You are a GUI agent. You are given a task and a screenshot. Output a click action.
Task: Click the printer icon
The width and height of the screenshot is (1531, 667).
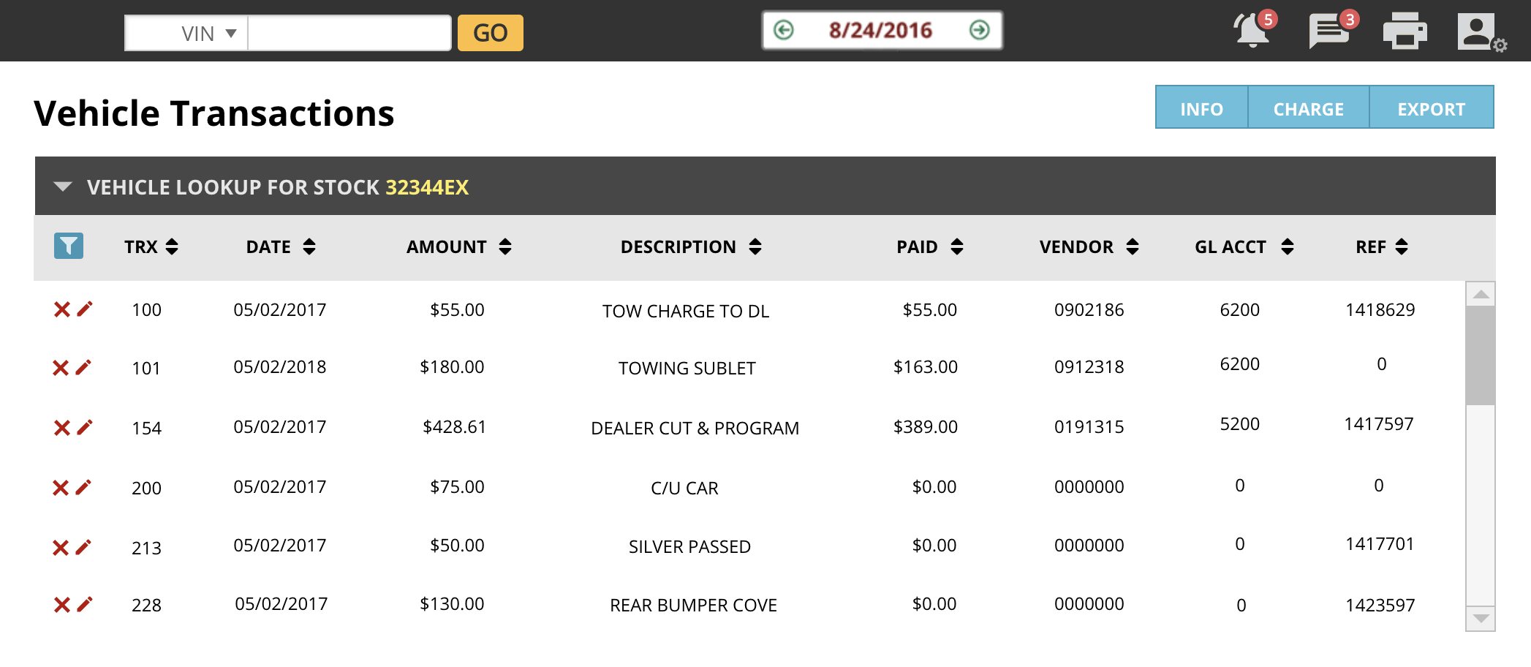(x=1405, y=32)
